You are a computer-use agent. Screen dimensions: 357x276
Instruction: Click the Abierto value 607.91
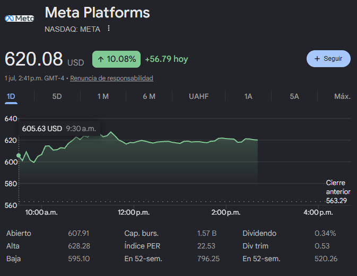pos(79,233)
